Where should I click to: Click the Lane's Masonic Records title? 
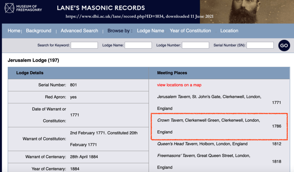pyautogui.click(x=101, y=8)
